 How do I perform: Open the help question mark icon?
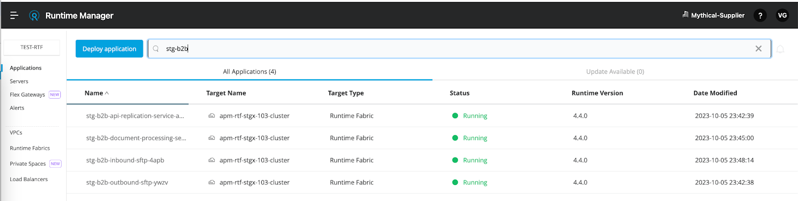(760, 15)
